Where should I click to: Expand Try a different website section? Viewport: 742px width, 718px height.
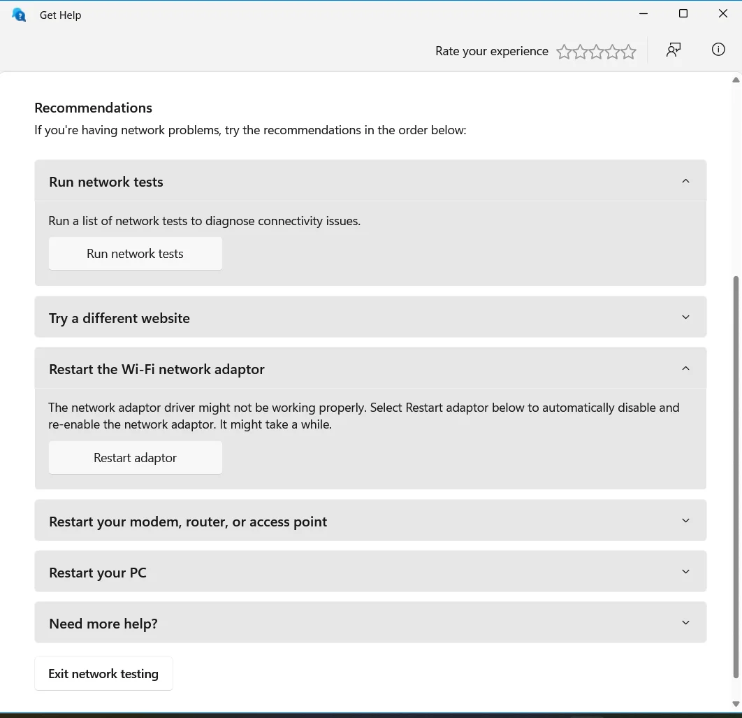[370, 317]
